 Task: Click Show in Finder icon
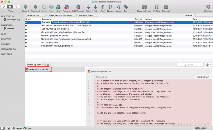(144, 7)
